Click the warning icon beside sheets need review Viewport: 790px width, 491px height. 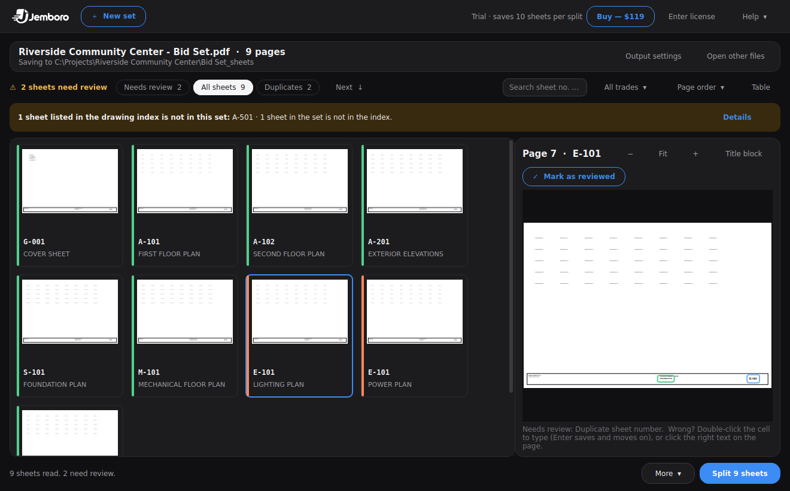coord(13,87)
